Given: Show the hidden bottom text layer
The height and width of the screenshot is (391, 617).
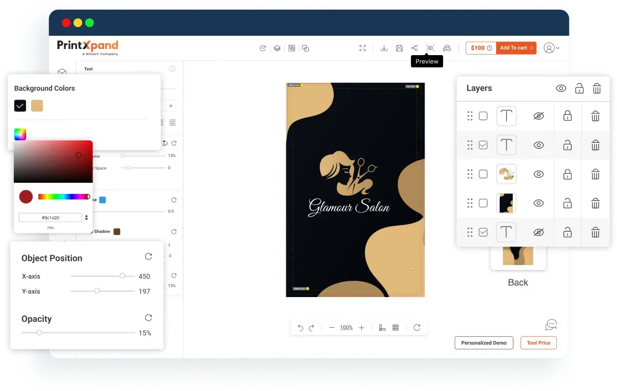Looking at the screenshot, I should click(538, 232).
